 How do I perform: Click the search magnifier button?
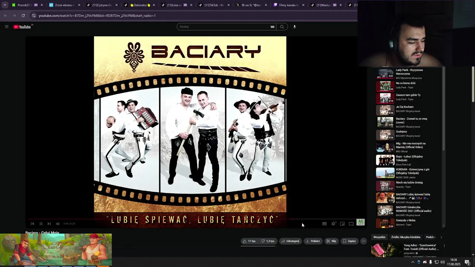[282, 27]
